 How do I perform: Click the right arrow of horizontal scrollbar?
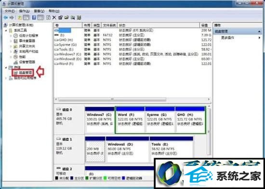tap(209, 99)
